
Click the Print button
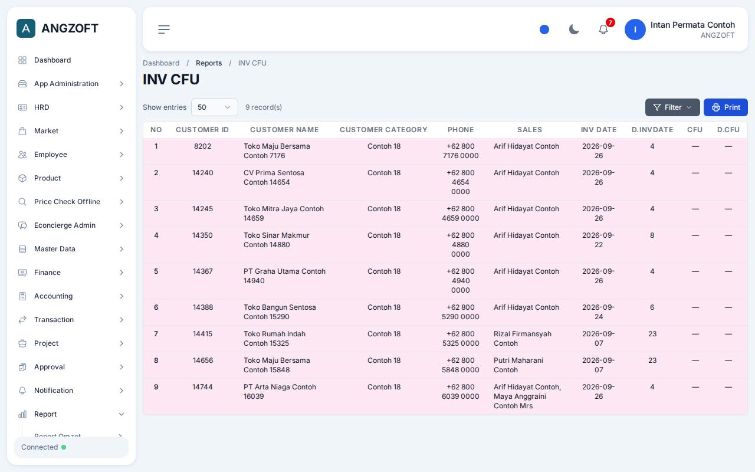coord(726,107)
